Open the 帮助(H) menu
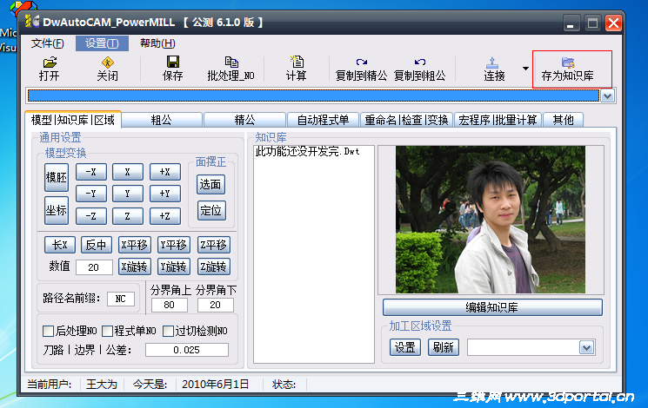Viewport: 648px width, 408px height. [x=157, y=43]
